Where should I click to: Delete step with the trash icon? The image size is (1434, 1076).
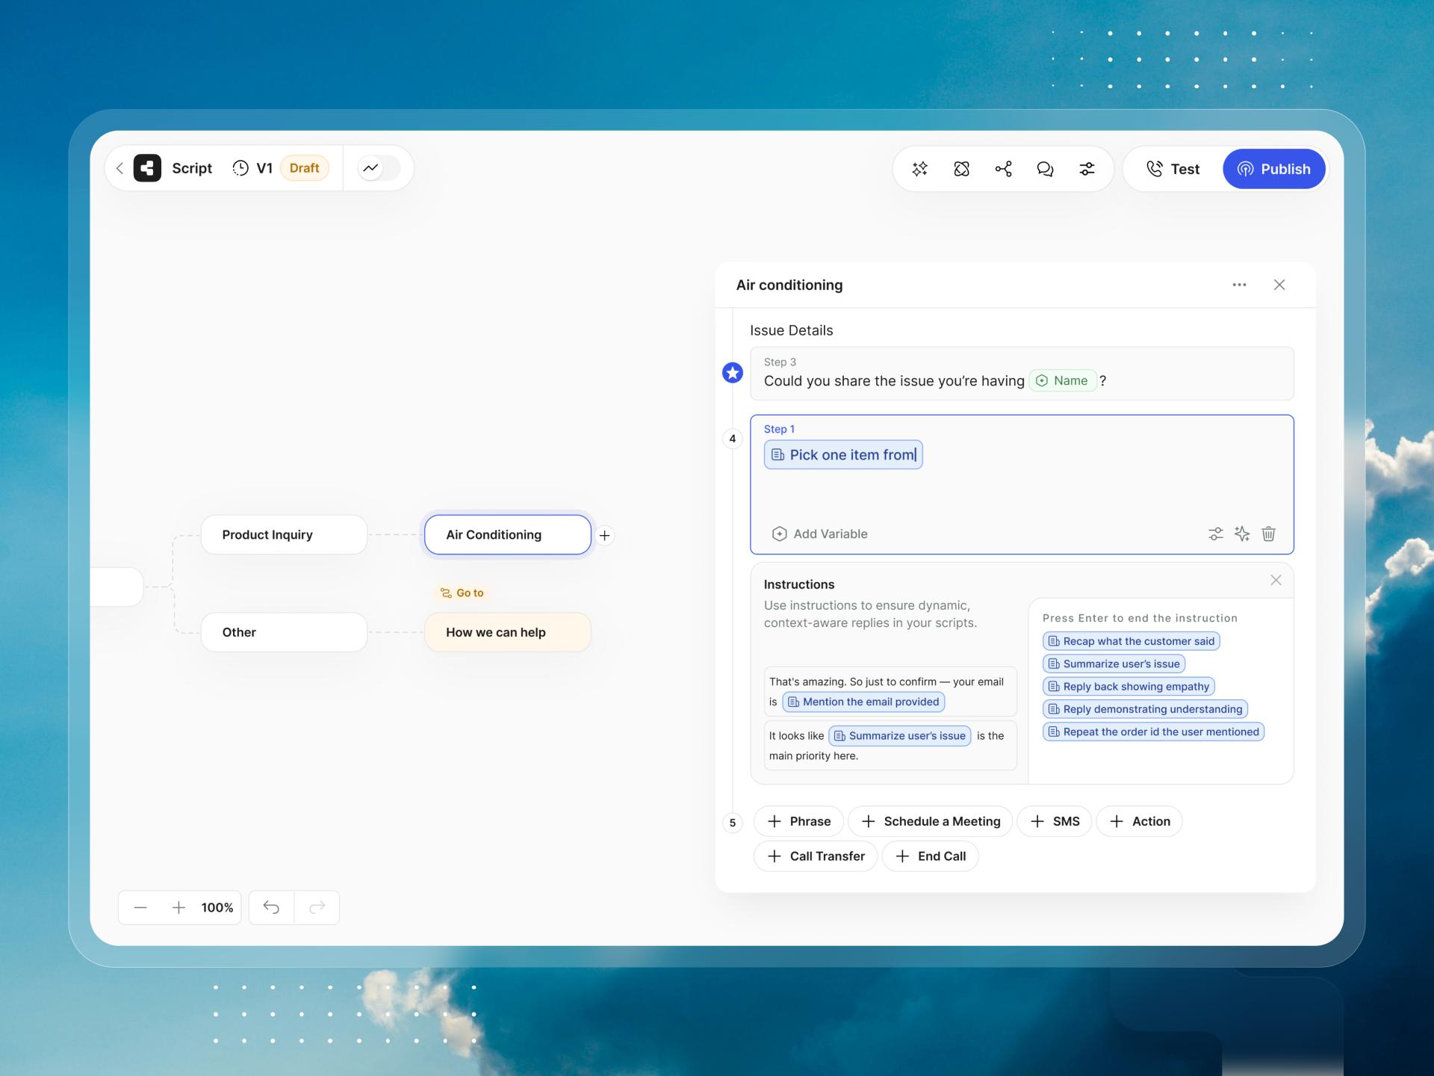[1268, 534]
